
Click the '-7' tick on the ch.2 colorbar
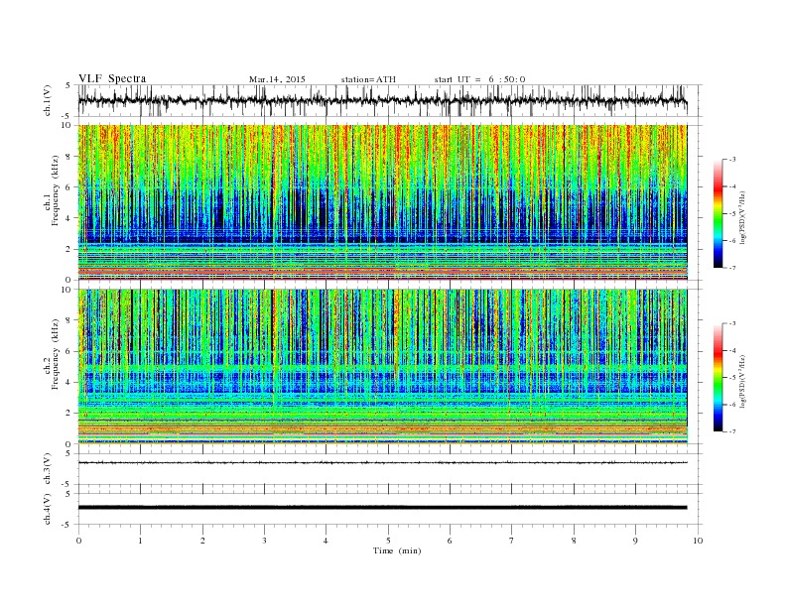[x=731, y=431]
